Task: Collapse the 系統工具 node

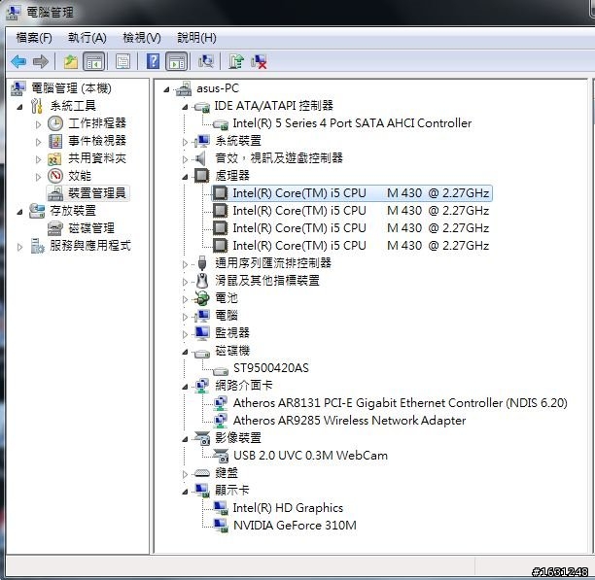Action: tap(19, 107)
